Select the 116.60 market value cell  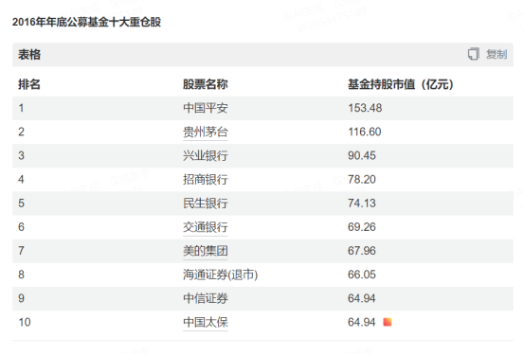click(364, 132)
